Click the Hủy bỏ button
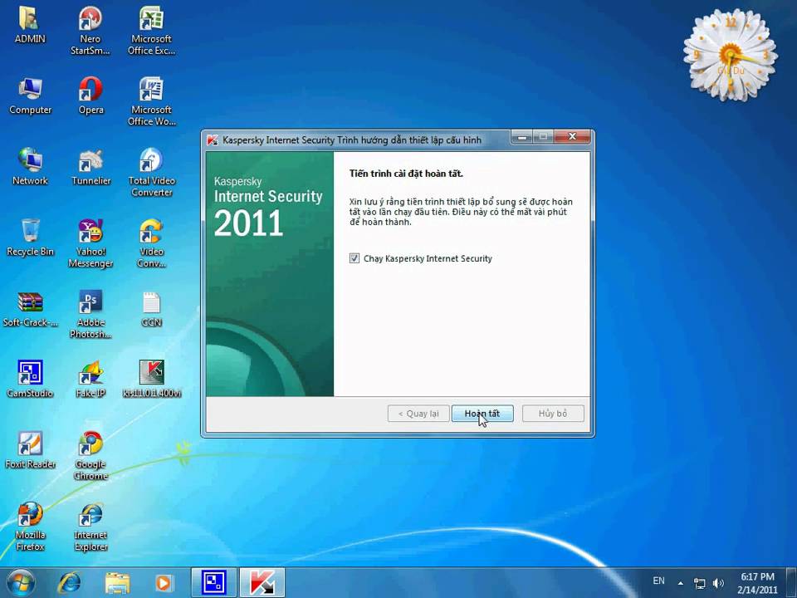Screen dimensions: 797x598 [x=553, y=414]
